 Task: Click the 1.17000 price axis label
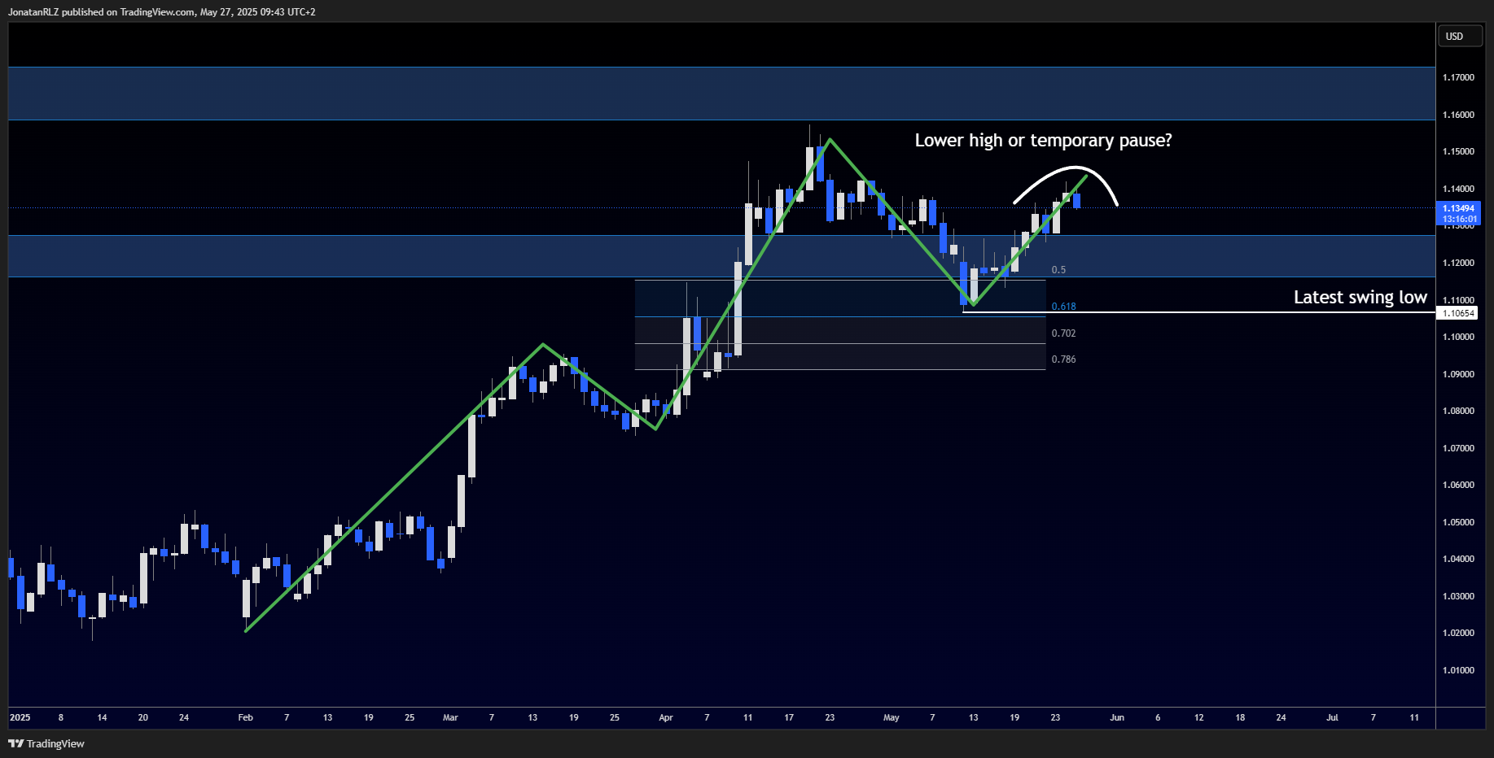click(x=1458, y=77)
